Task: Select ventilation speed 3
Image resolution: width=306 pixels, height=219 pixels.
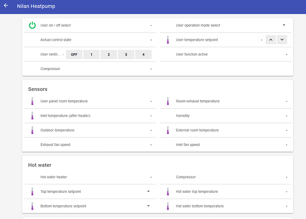Action: (126, 55)
